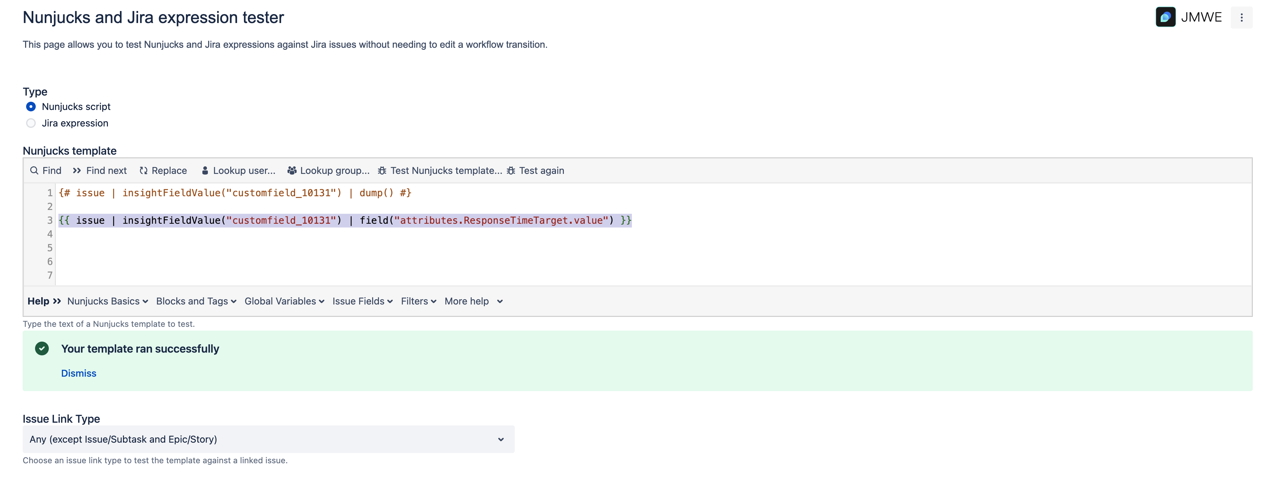Click the Find toolbar label
The image size is (1283, 477).
pos(52,171)
